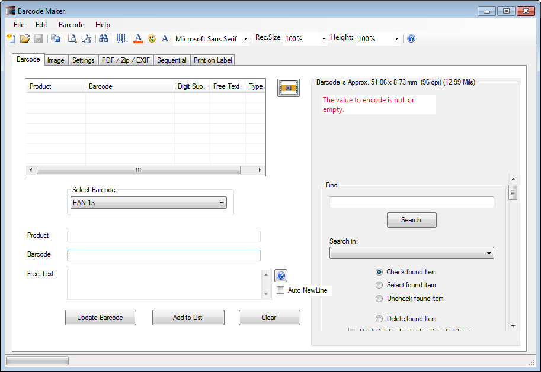
Task: Click the Free Text scroll down arrow
Action: 266,294
